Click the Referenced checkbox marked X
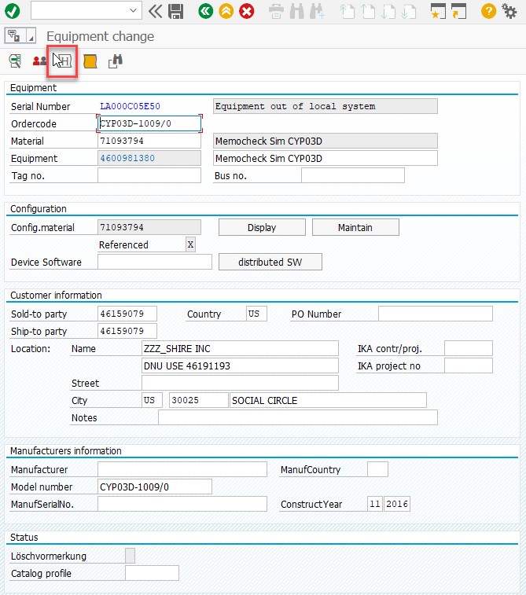The image size is (526, 595). pos(190,244)
